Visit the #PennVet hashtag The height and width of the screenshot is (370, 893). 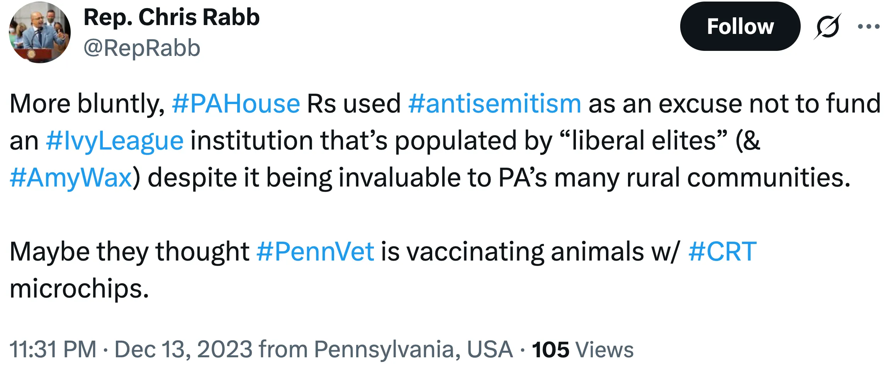315,252
